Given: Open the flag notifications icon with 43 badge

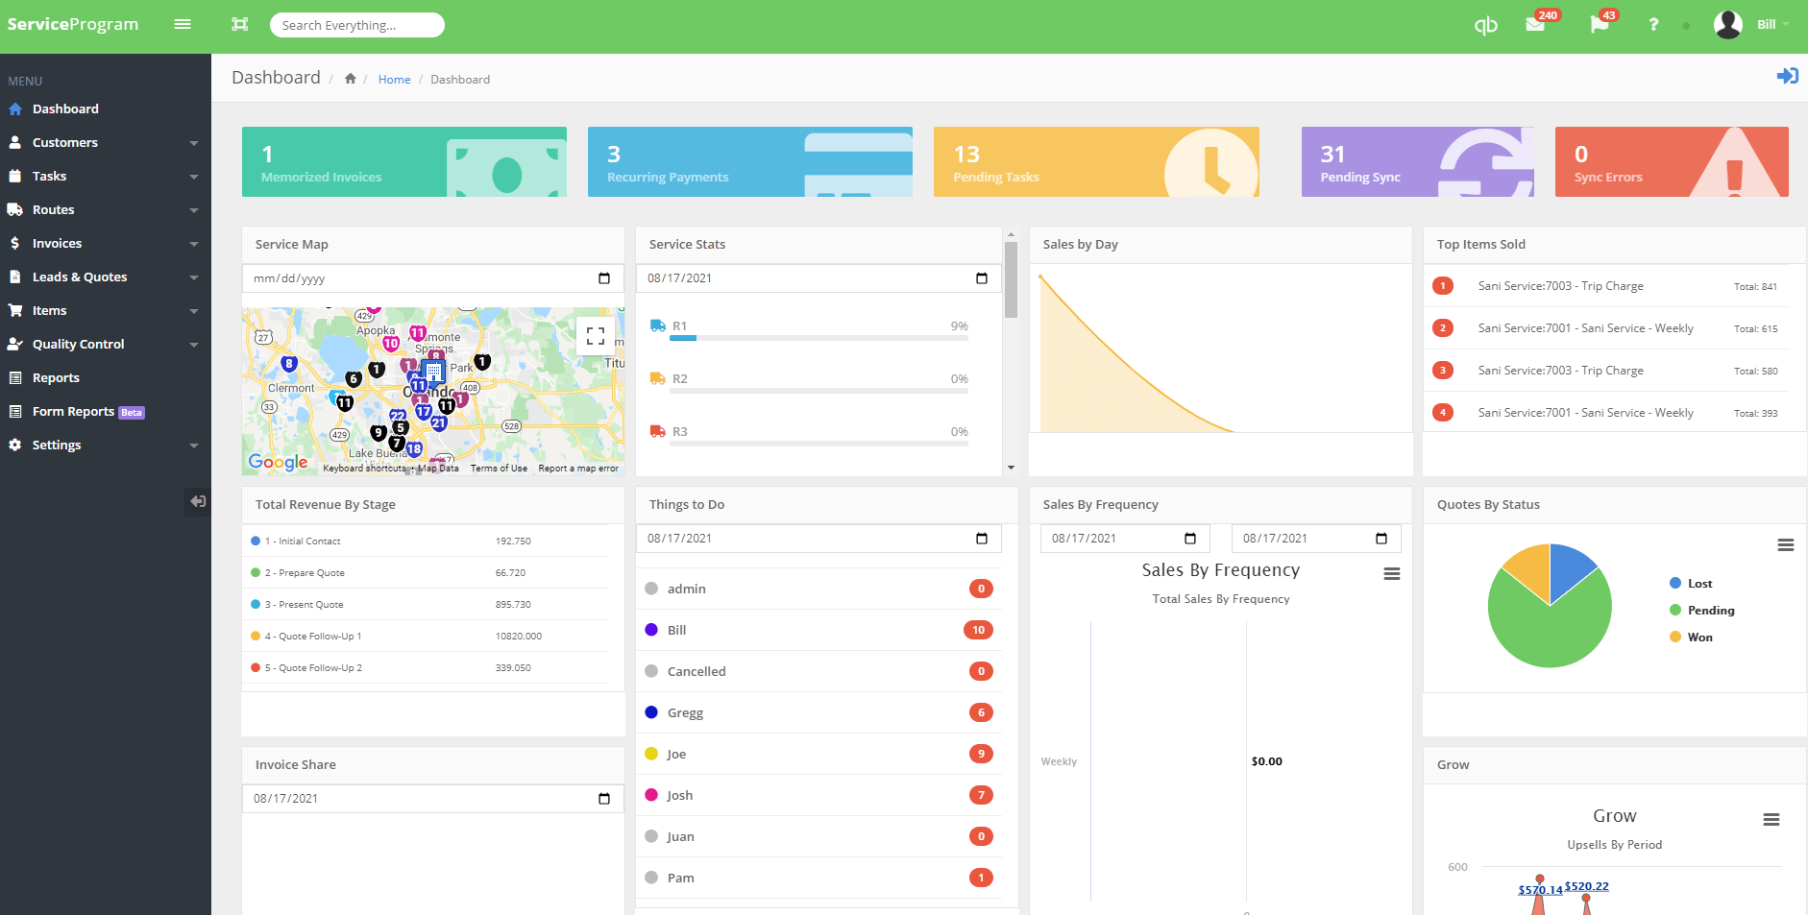Looking at the screenshot, I should tap(1600, 24).
